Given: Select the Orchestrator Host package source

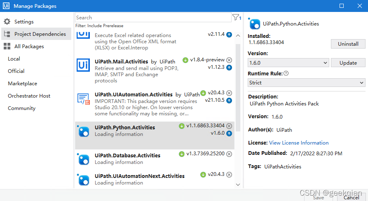Looking at the screenshot, I should 29,96.
